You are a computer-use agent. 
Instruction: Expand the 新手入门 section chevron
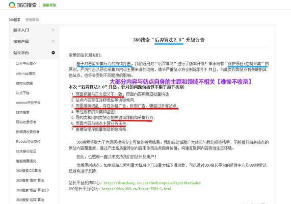(x=54, y=30)
